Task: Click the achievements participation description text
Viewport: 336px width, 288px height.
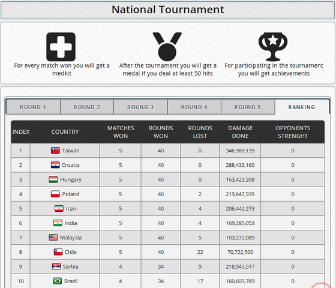Action: [x=274, y=70]
